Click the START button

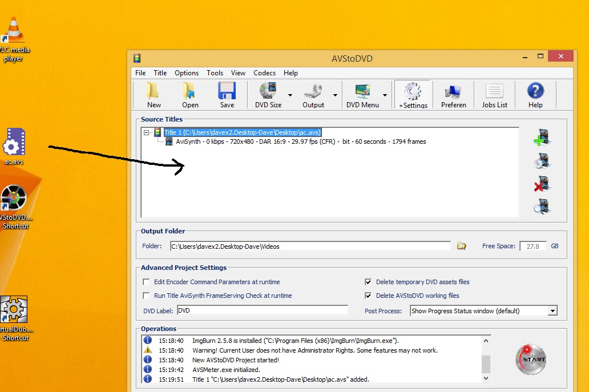(530, 359)
